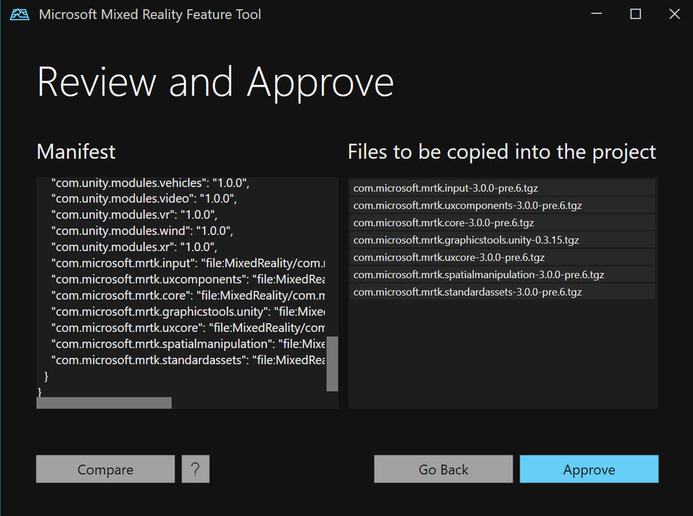Open the help question mark button

tap(195, 469)
